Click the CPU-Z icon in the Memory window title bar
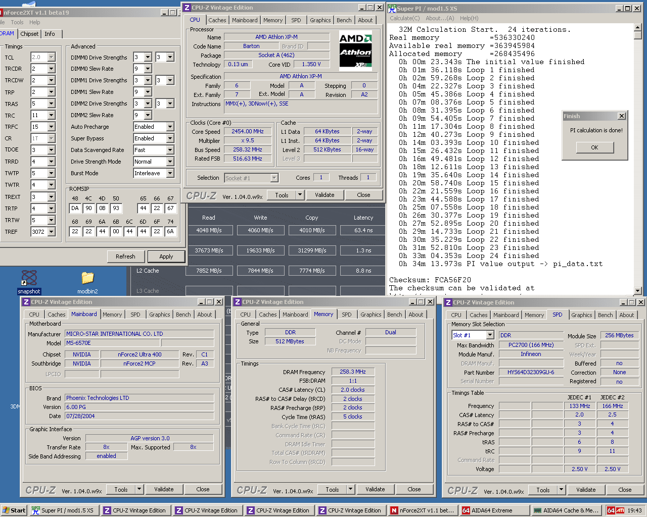 [238, 302]
